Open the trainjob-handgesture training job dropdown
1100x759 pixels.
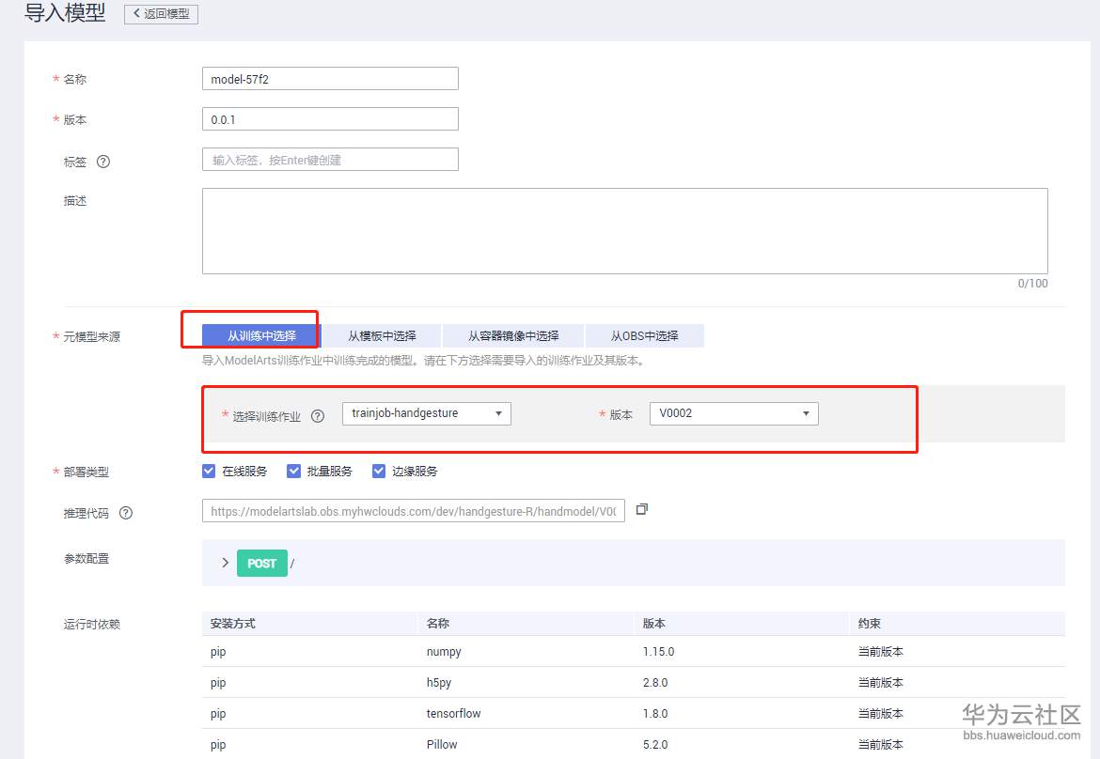pyautogui.click(x=427, y=413)
